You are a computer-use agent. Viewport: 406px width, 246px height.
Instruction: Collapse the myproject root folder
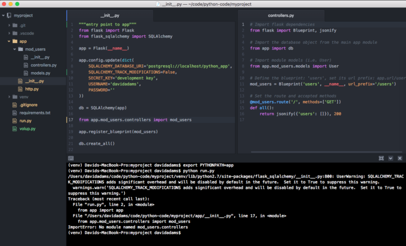click(x=3, y=16)
